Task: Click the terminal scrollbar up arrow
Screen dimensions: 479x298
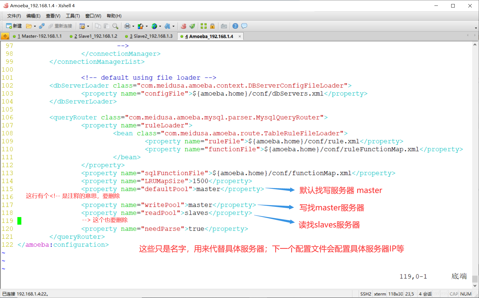Action: pyautogui.click(x=475, y=45)
